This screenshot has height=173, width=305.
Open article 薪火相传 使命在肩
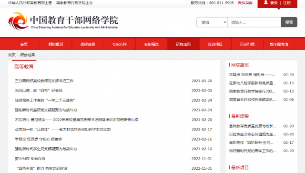tap(30, 159)
